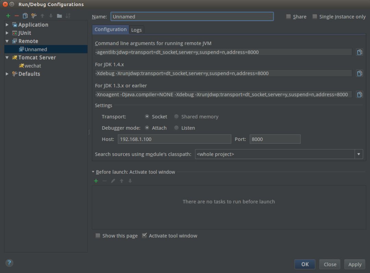Create new folder icon in toolbar
The image size is (370, 273).
tap(60, 16)
